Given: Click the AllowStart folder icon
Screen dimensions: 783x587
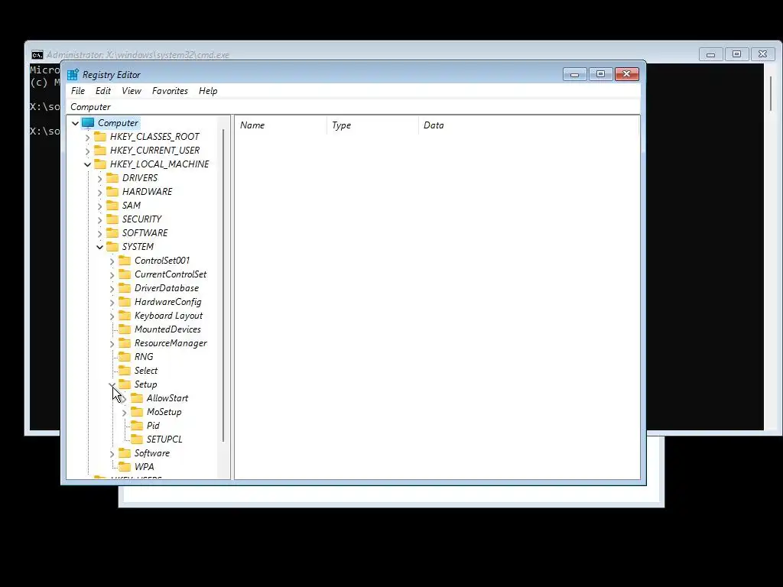Looking at the screenshot, I should [137, 398].
